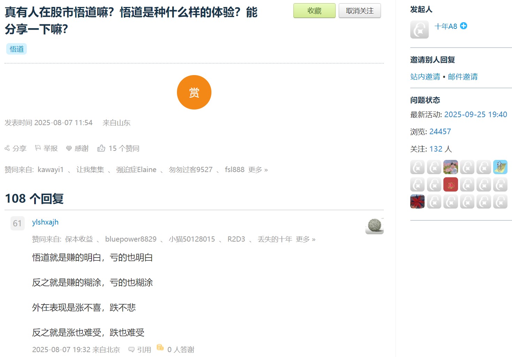Click the 分享 share icon
This screenshot has height=357, width=512.
pos(7,148)
